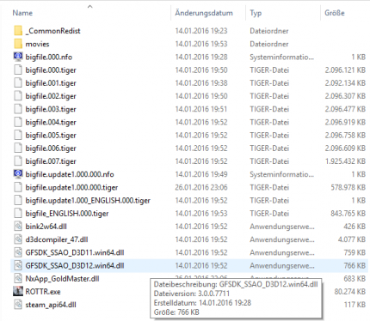Toggle sort direction arrow above Name
Image resolution: width=370 pixels, height=321 pixels.
click(x=90, y=6)
